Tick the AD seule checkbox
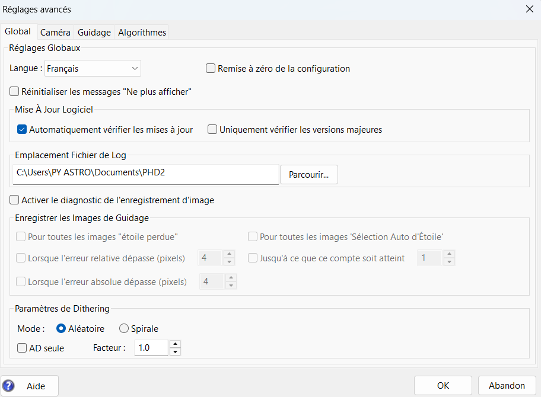The image size is (541, 397). pos(22,348)
